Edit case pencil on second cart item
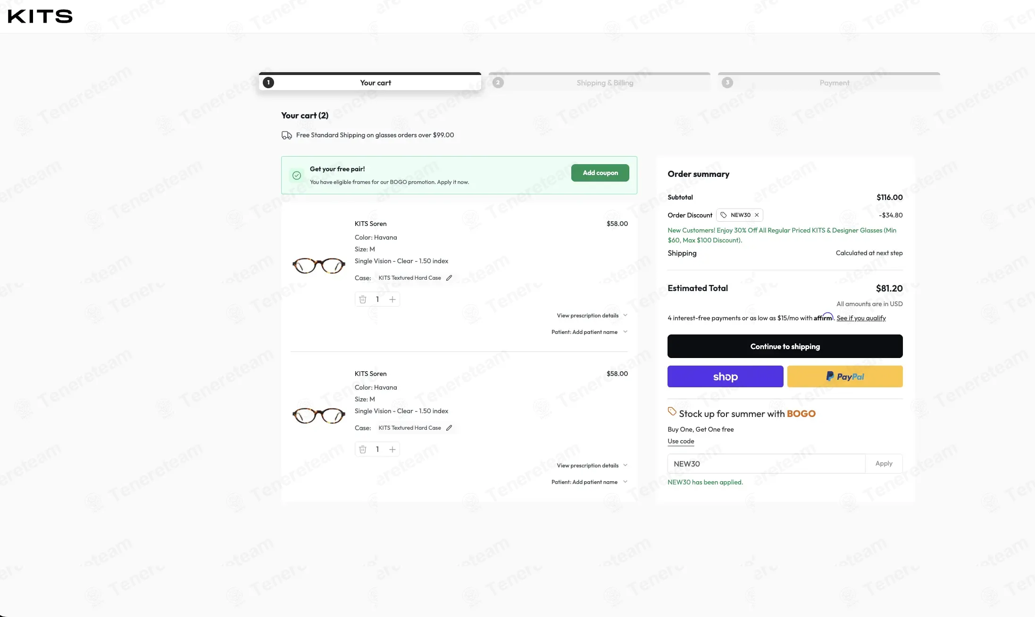The height and width of the screenshot is (617, 1035). coord(449,428)
